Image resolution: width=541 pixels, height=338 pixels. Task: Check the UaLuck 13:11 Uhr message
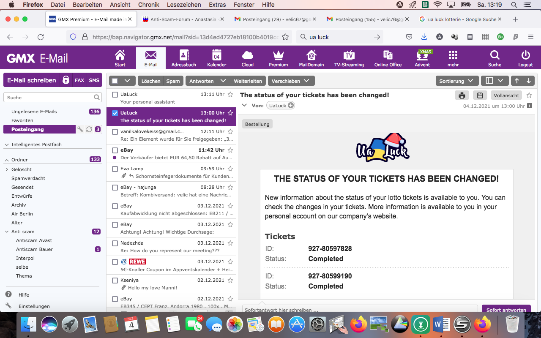point(115,95)
